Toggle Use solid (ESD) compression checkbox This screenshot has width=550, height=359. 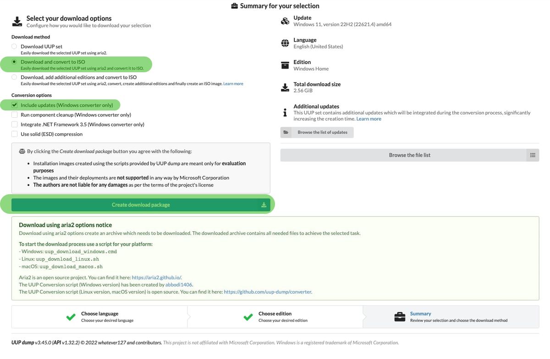pos(15,134)
